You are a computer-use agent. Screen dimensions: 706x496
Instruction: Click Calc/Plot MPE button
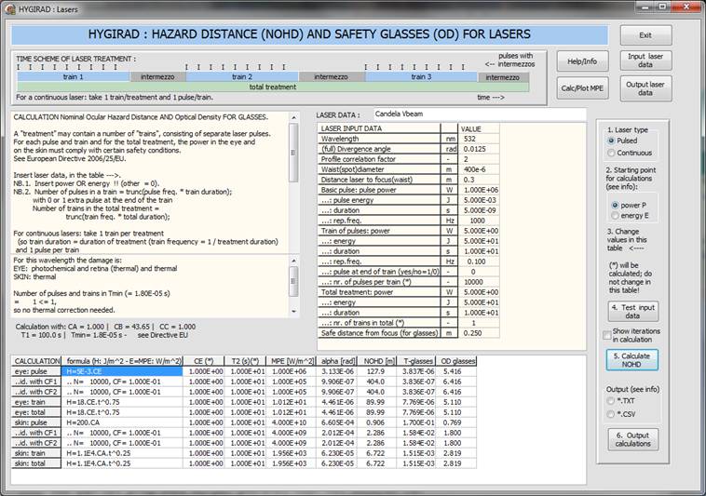(x=582, y=88)
